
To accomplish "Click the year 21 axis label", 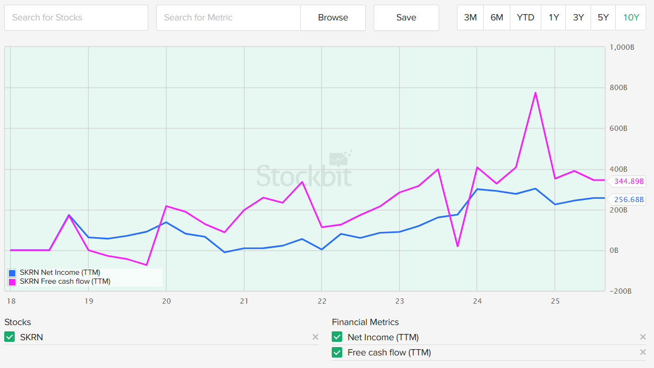I will 244,301.
